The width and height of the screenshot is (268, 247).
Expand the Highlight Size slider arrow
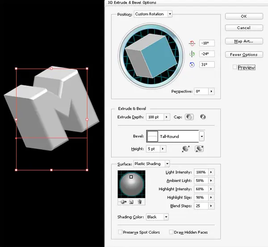(211, 198)
